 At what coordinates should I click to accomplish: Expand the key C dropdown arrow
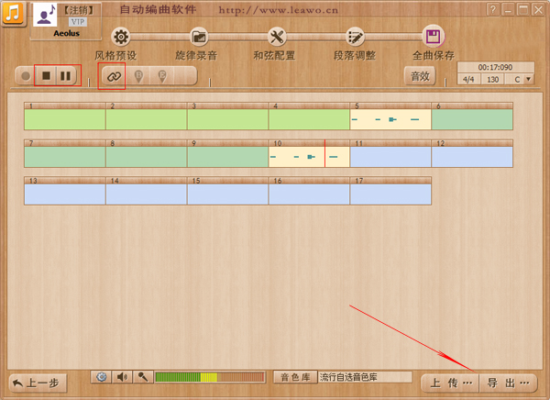(528, 79)
